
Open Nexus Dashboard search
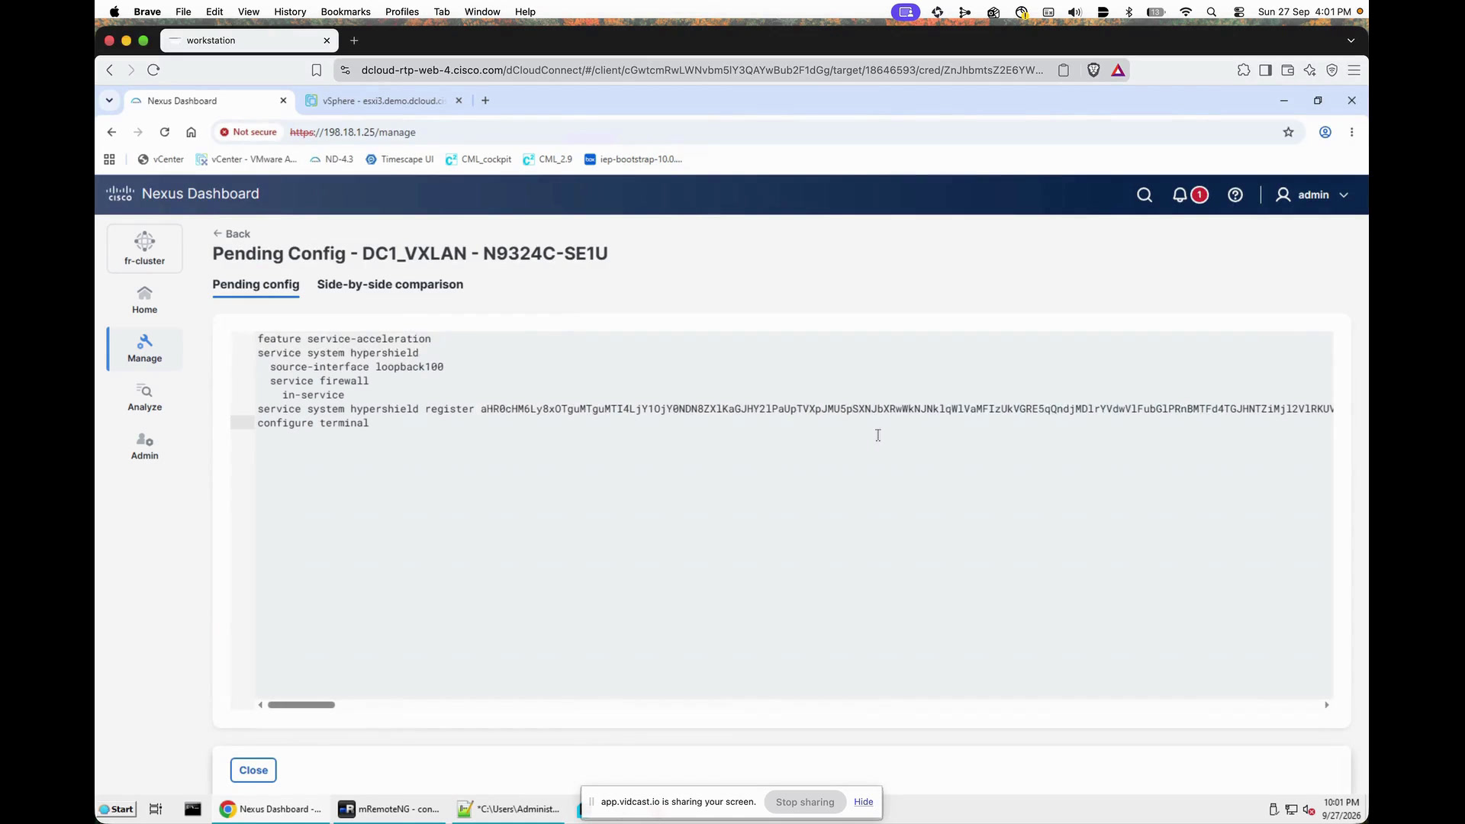click(1145, 195)
